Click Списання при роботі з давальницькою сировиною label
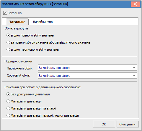 (x=43, y=87)
